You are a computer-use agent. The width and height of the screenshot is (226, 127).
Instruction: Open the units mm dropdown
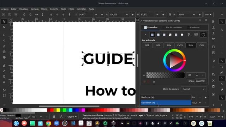(x=208, y=14)
